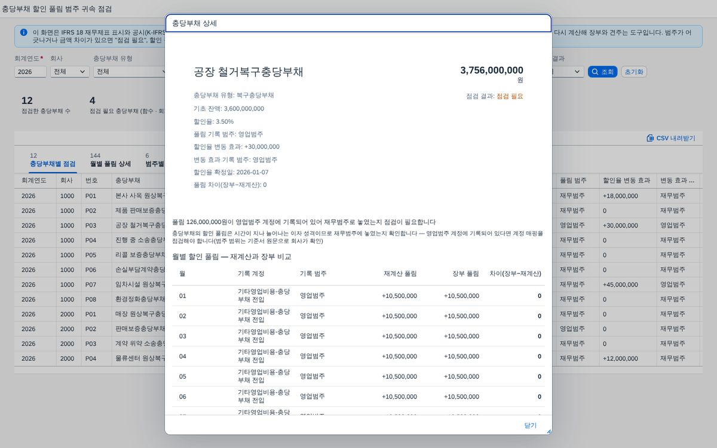Run the search with the 조회 button
This screenshot has width=717, height=448.
click(602, 72)
